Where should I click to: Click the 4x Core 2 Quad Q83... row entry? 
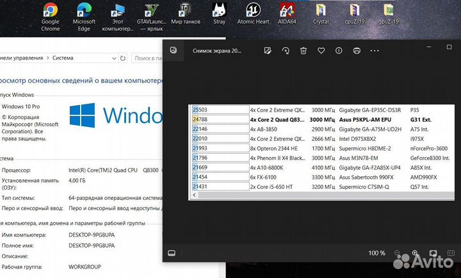coord(277,120)
